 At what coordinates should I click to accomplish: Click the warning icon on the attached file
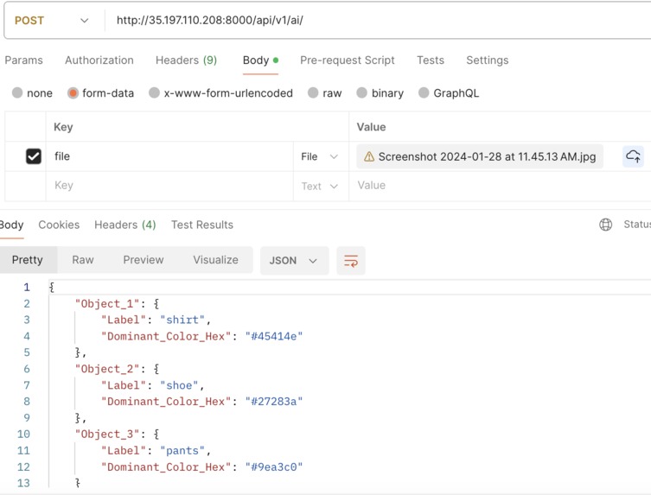(x=369, y=157)
